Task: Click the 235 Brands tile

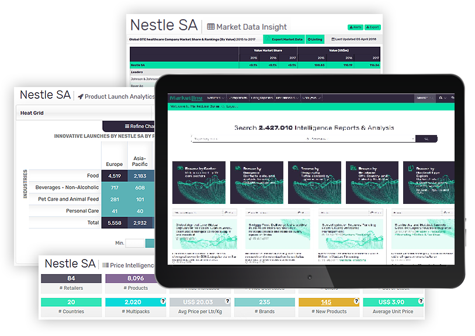Action: 265,307
